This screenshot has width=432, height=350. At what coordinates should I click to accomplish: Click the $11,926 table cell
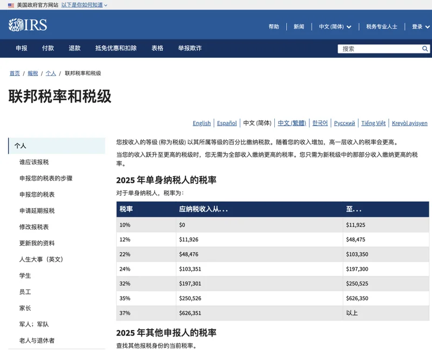260,239
